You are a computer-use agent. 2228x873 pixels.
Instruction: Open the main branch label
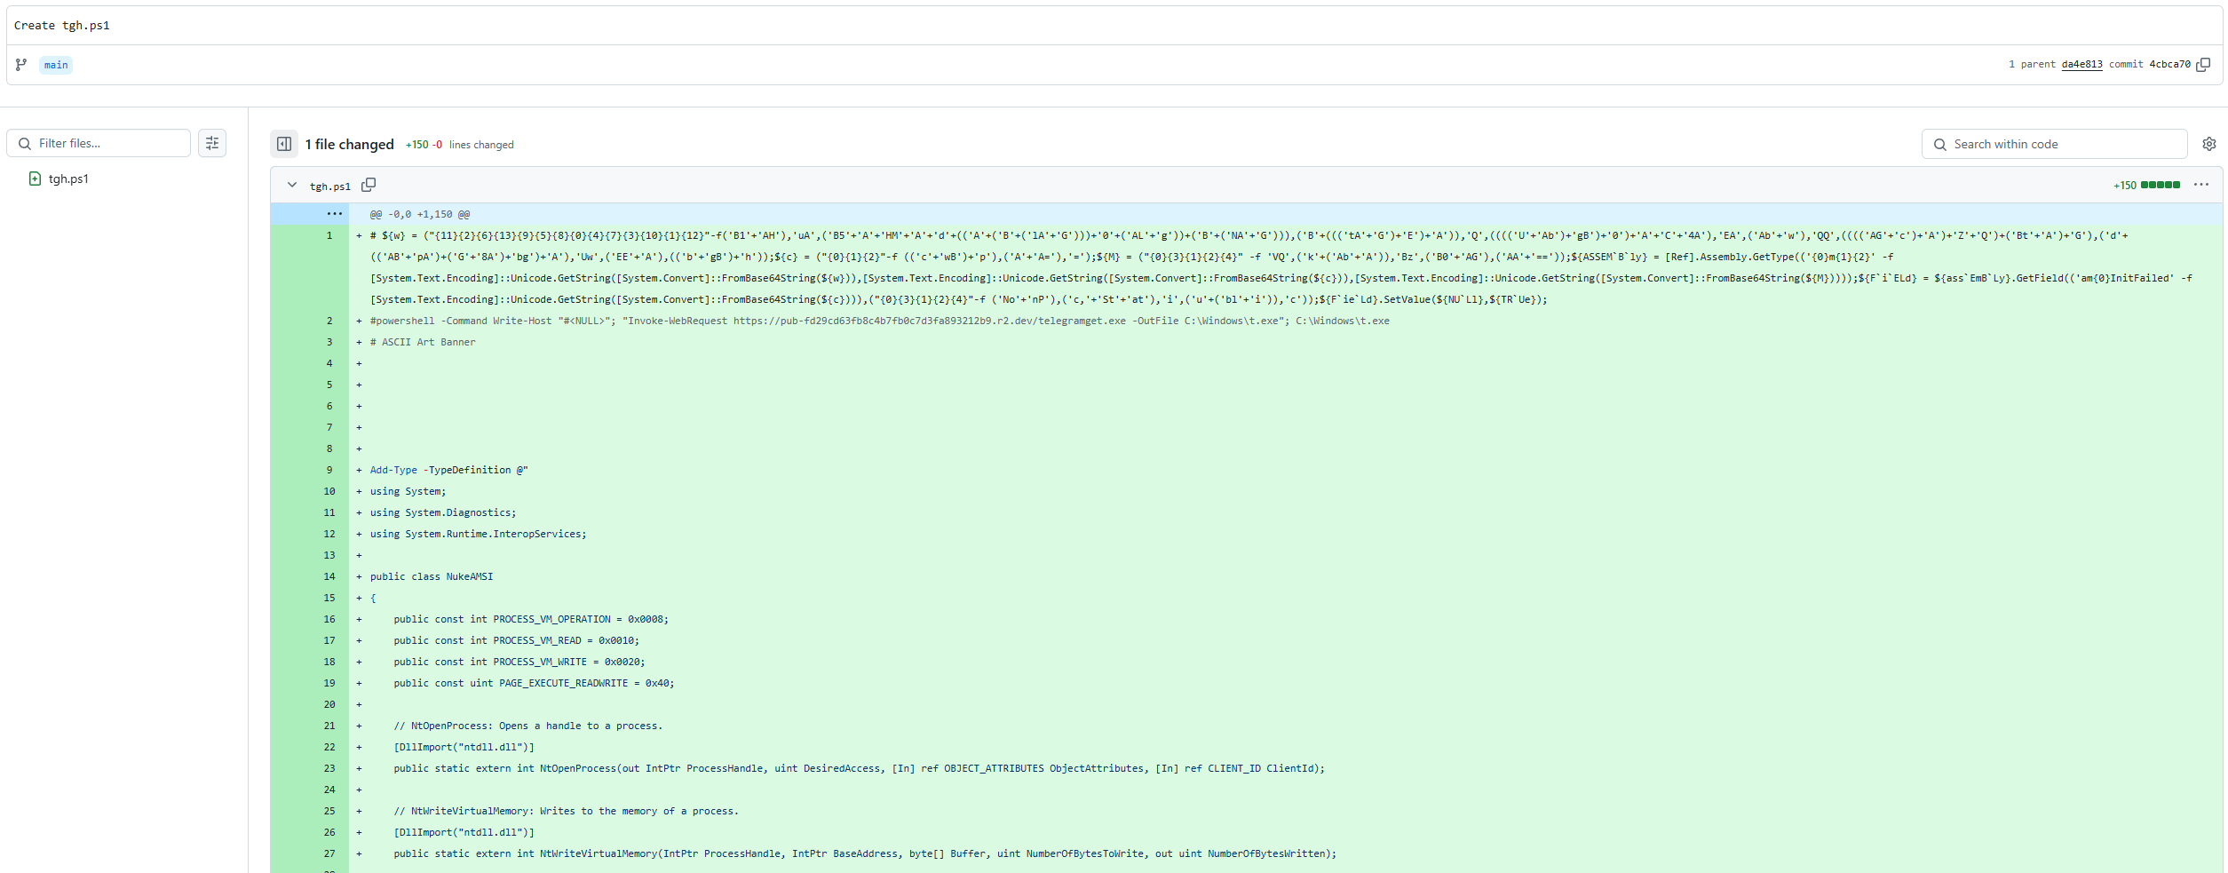pos(56,65)
